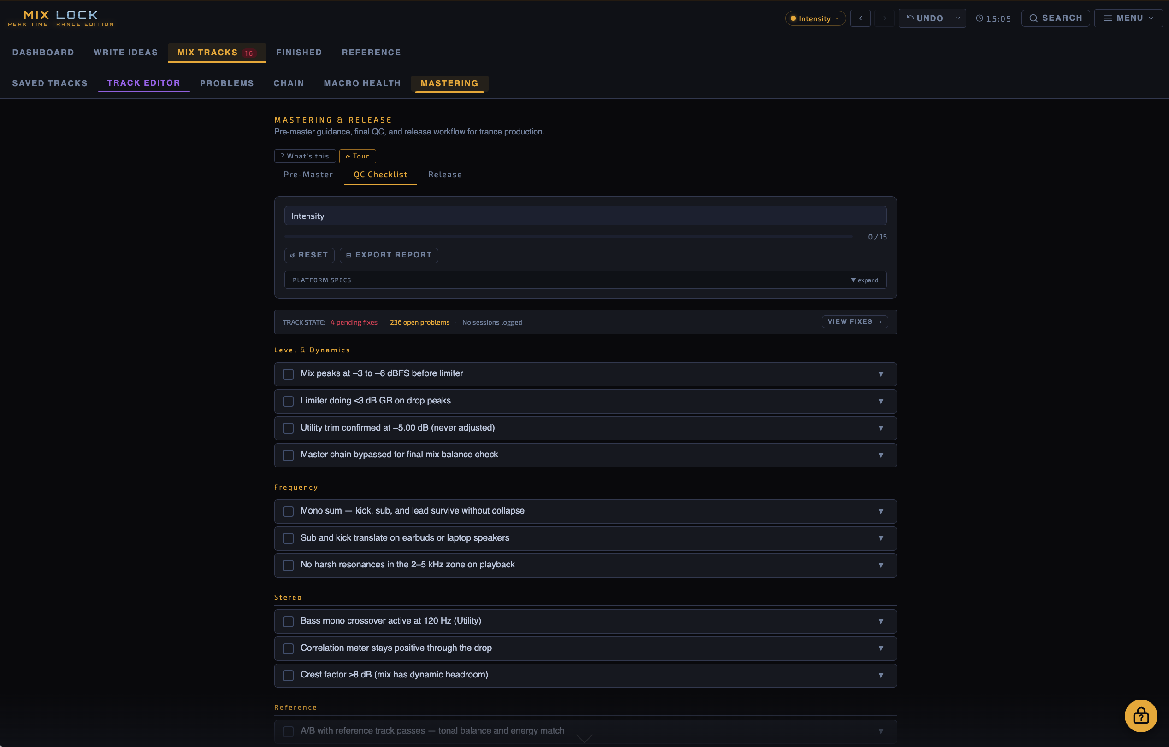Click the forward navigation arrow icon
The width and height of the screenshot is (1169, 747).
click(885, 18)
